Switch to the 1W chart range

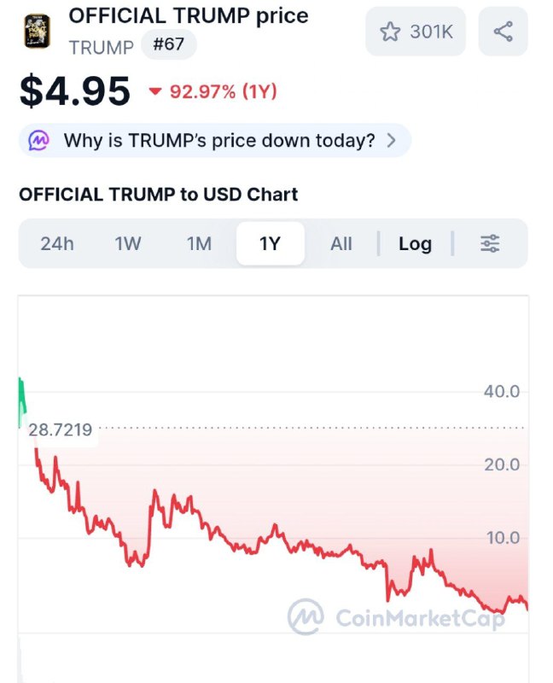(x=128, y=243)
